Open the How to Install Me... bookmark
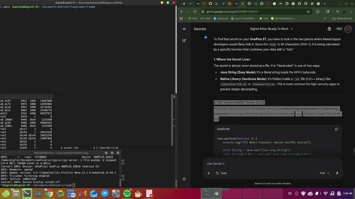The image size is (355, 199). 244,19
